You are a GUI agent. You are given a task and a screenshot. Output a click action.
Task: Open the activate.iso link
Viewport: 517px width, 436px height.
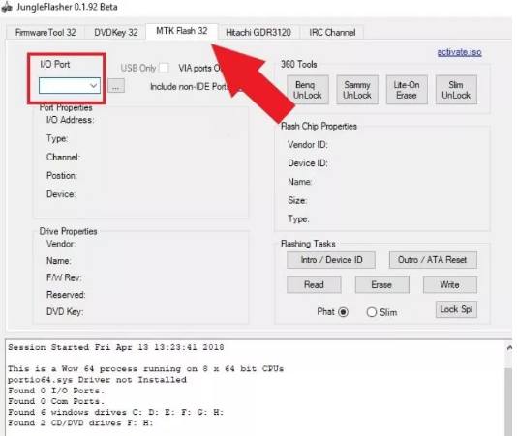click(x=459, y=52)
